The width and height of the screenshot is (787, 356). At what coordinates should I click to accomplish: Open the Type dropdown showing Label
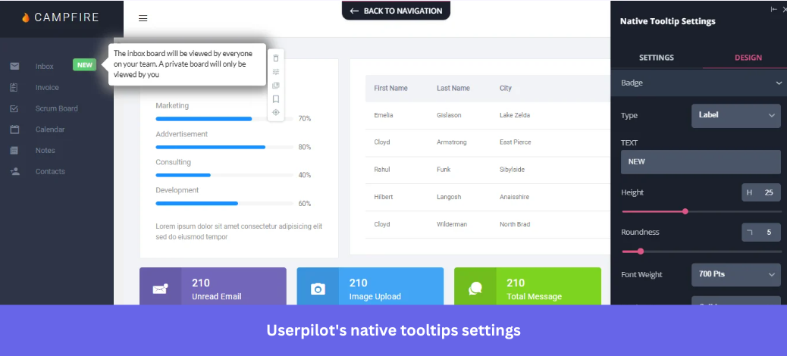[x=735, y=115]
